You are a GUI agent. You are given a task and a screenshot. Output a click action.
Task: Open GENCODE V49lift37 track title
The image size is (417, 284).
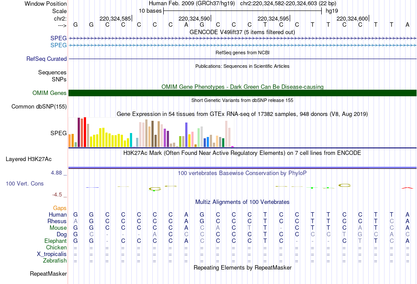(x=242, y=32)
